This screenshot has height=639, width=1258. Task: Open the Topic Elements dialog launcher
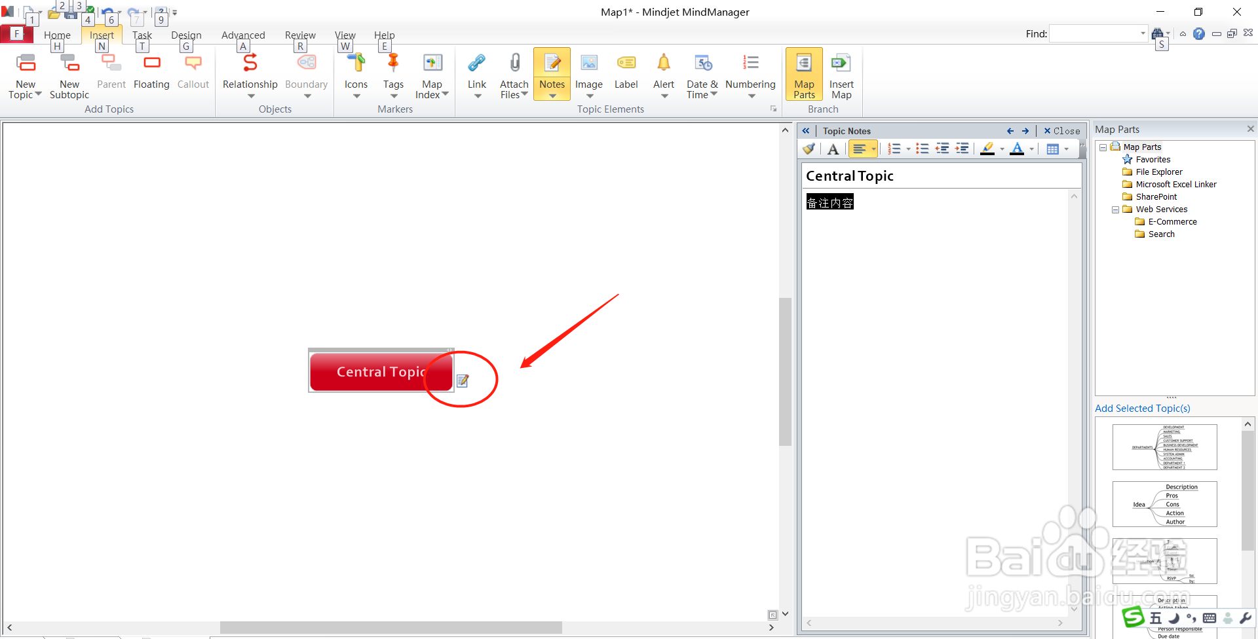(773, 109)
